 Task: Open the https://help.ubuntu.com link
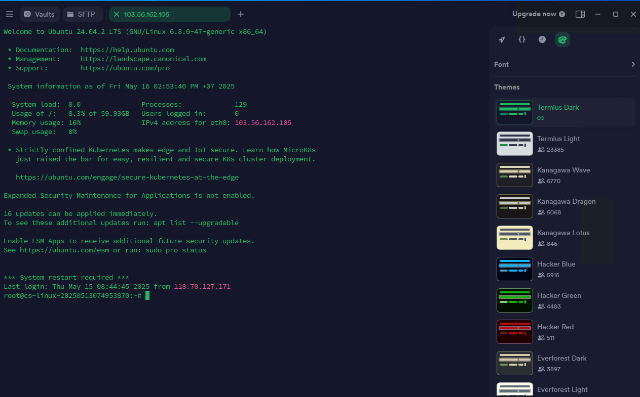(127, 50)
